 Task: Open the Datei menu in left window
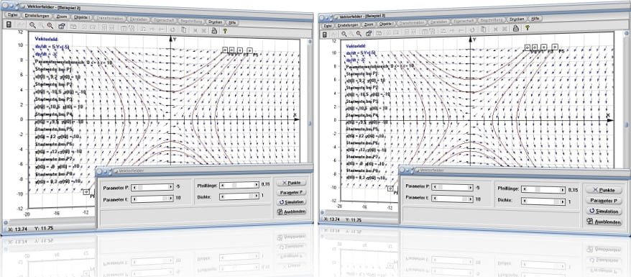(12, 15)
